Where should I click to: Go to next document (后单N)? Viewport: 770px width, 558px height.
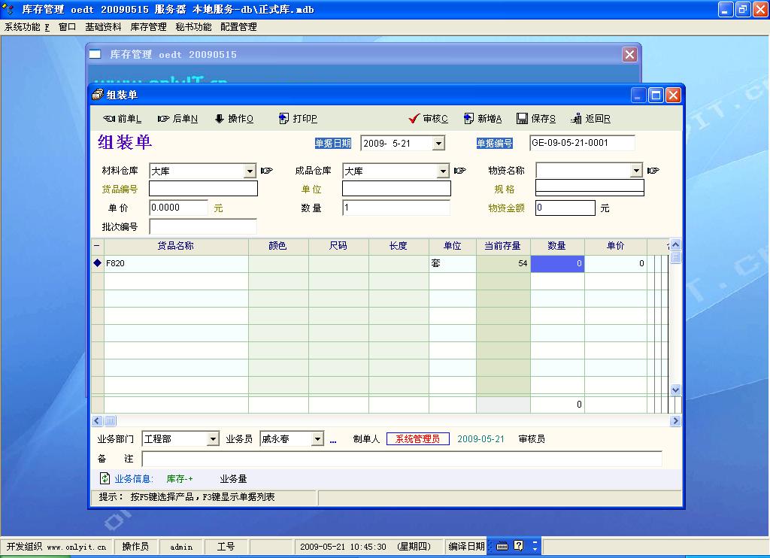pyautogui.click(x=177, y=119)
